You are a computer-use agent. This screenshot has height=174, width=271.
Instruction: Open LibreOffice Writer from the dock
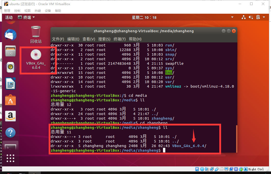10,84
